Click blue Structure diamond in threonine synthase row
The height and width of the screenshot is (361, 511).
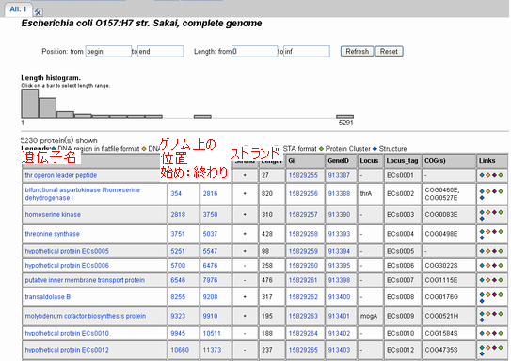pyautogui.click(x=482, y=238)
